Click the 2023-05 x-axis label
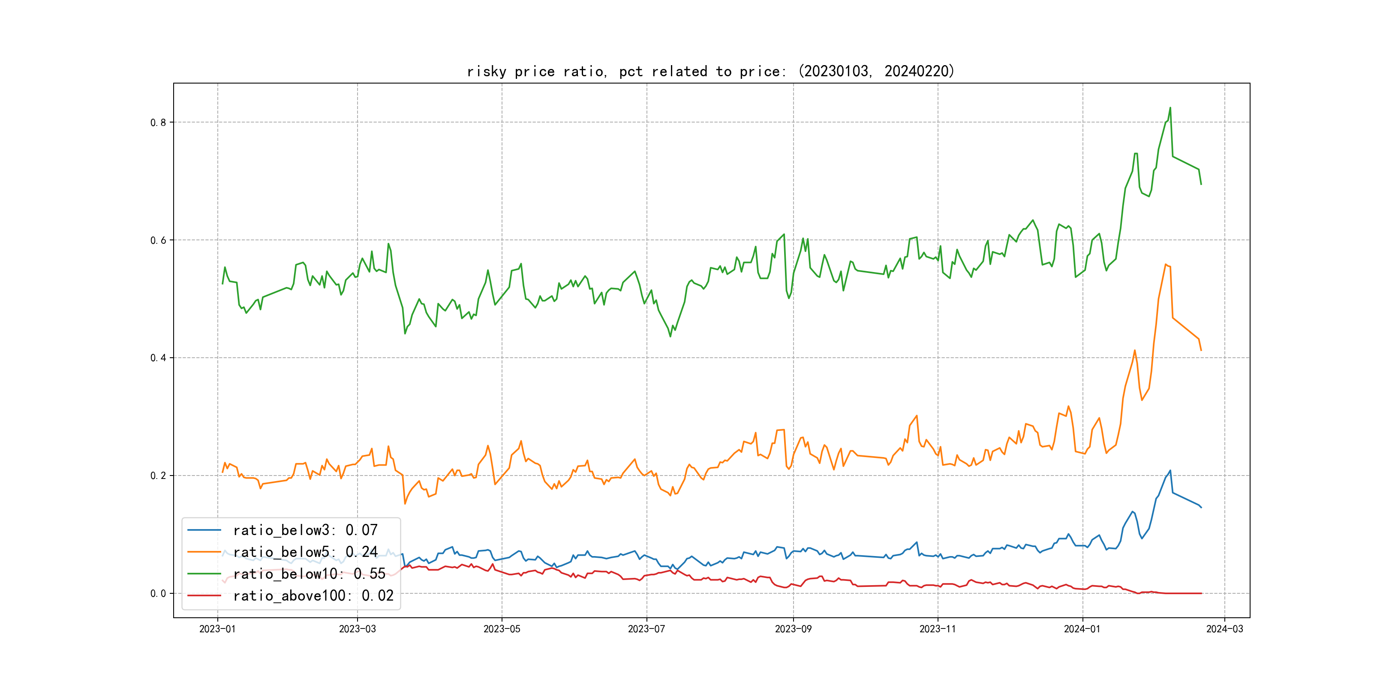 click(x=502, y=629)
